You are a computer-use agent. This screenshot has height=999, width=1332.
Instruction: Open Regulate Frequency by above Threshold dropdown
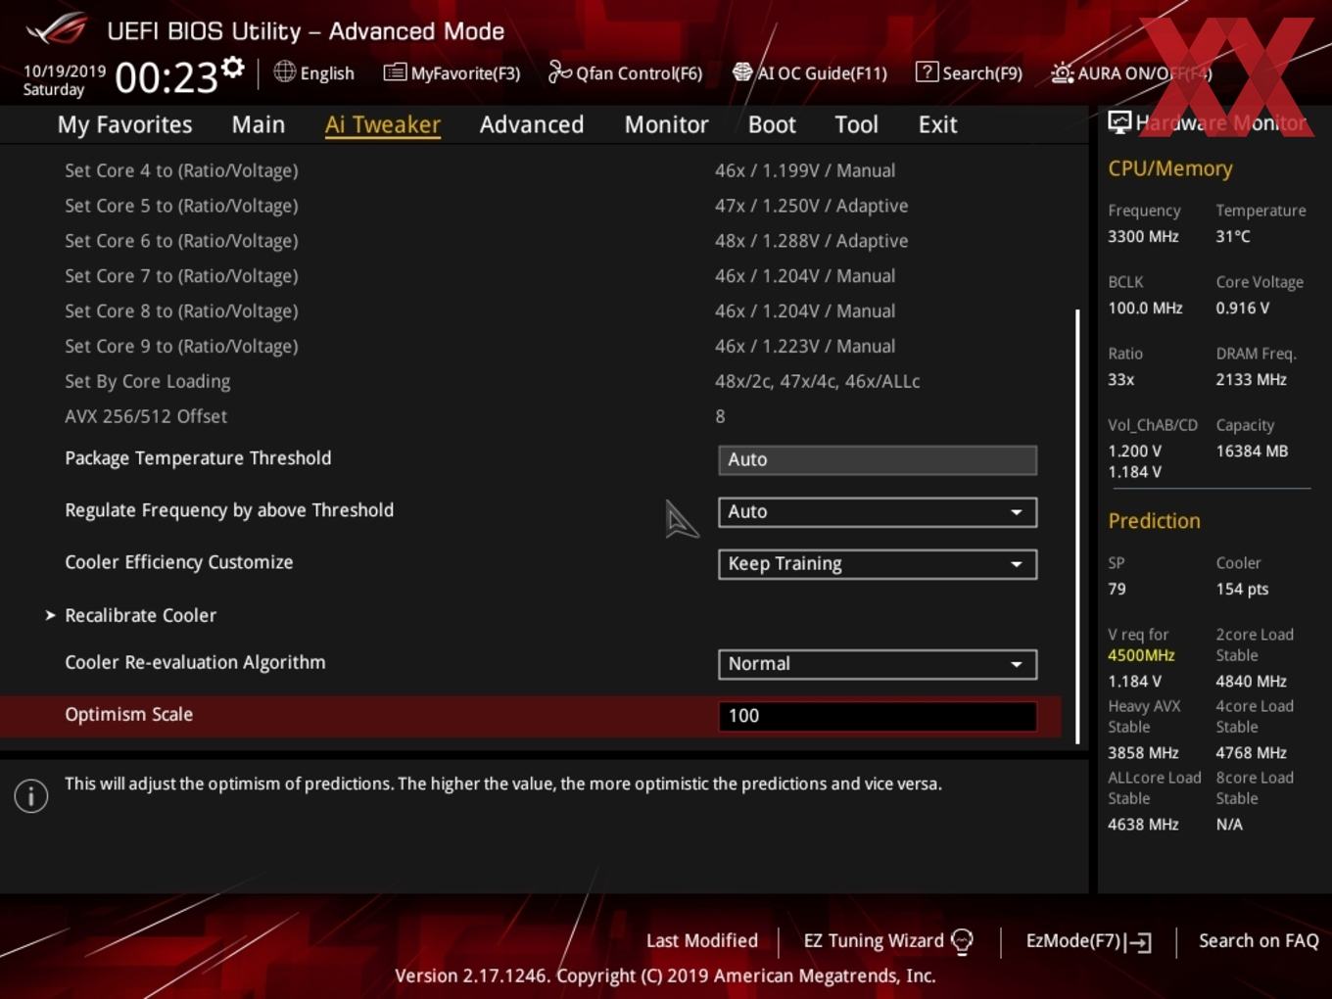(878, 511)
